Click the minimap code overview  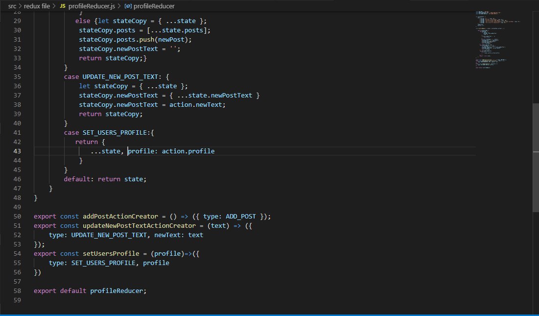coord(498,40)
